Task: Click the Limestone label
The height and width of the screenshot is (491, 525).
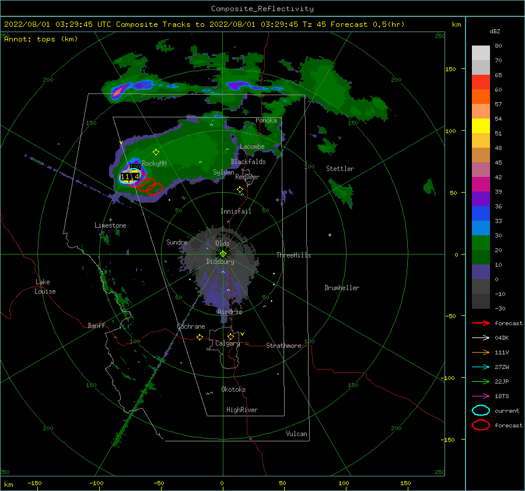Action: [110, 225]
